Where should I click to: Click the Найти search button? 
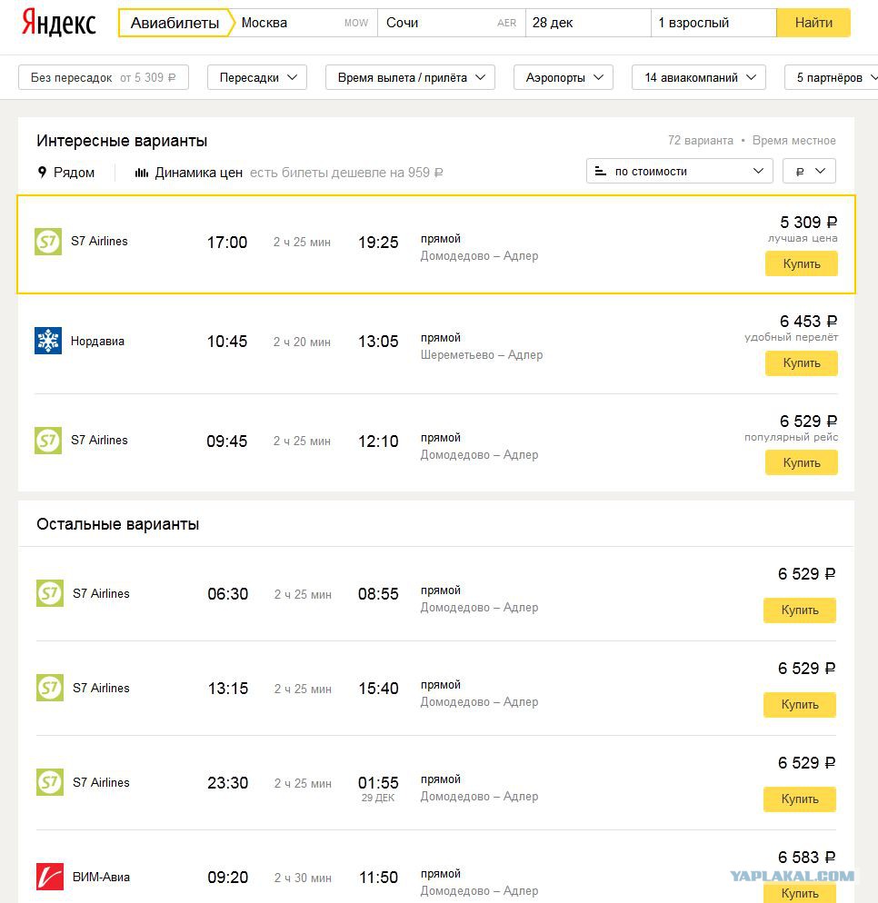[813, 23]
